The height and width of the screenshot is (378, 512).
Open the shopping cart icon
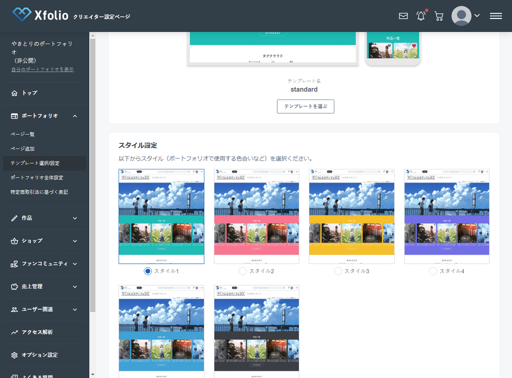pyautogui.click(x=439, y=16)
